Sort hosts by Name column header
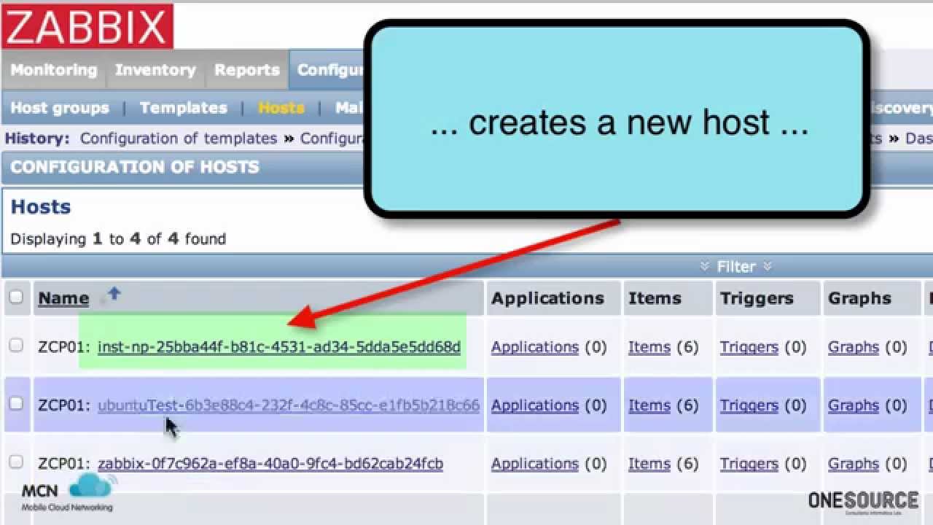Screen dimensions: 933x525 coord(63,298)
